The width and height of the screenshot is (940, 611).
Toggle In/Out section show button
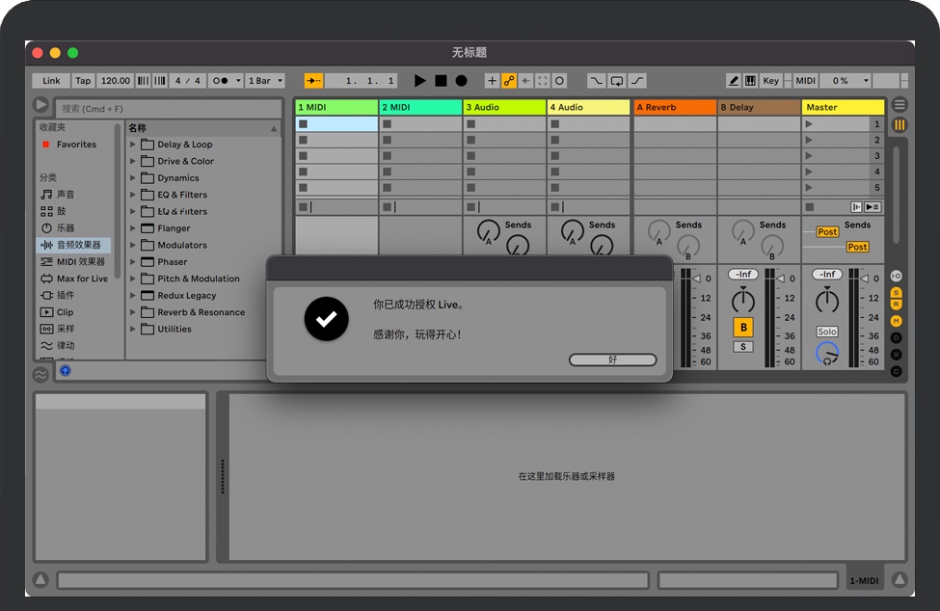coord(897,277)
